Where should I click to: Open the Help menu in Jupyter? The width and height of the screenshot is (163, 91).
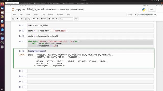click(x=69, y=15)
